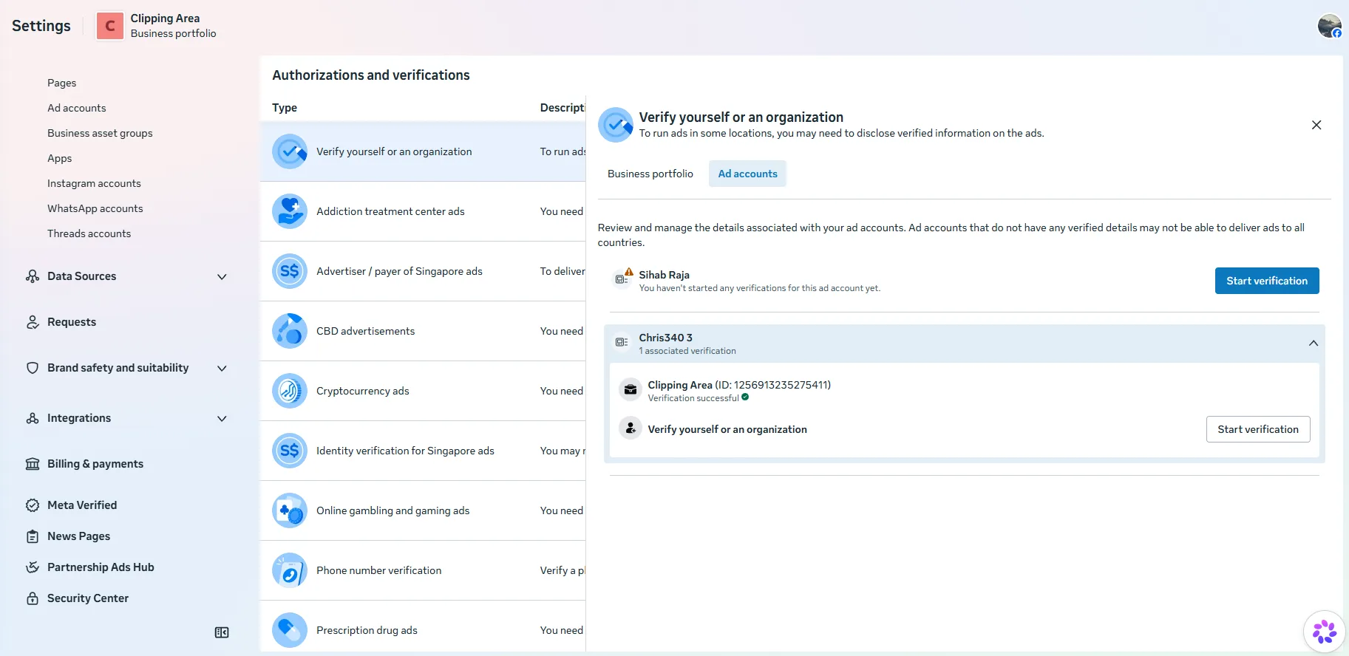The image size is (1349, 656).
Task: Click the Addiction treatment center ads icon
Action: [x=290, y=211]
